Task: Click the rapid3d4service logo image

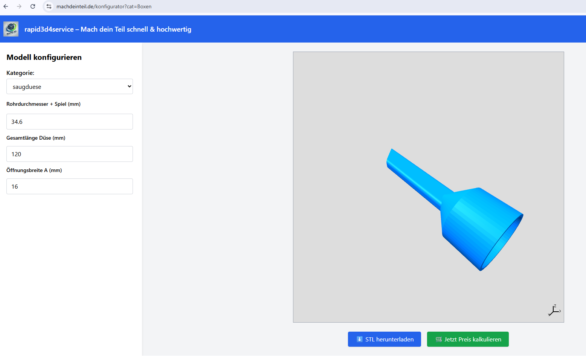Action: [11, 29]
